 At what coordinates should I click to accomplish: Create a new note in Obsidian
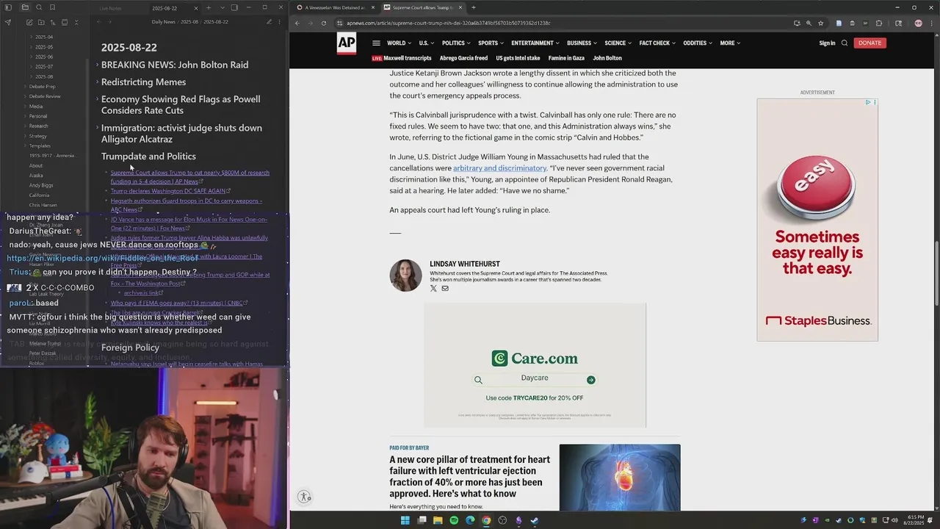29,22
